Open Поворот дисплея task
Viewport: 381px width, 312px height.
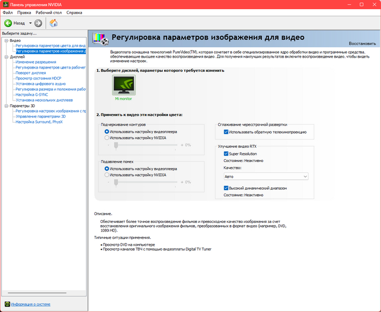(x=30, y=73)
